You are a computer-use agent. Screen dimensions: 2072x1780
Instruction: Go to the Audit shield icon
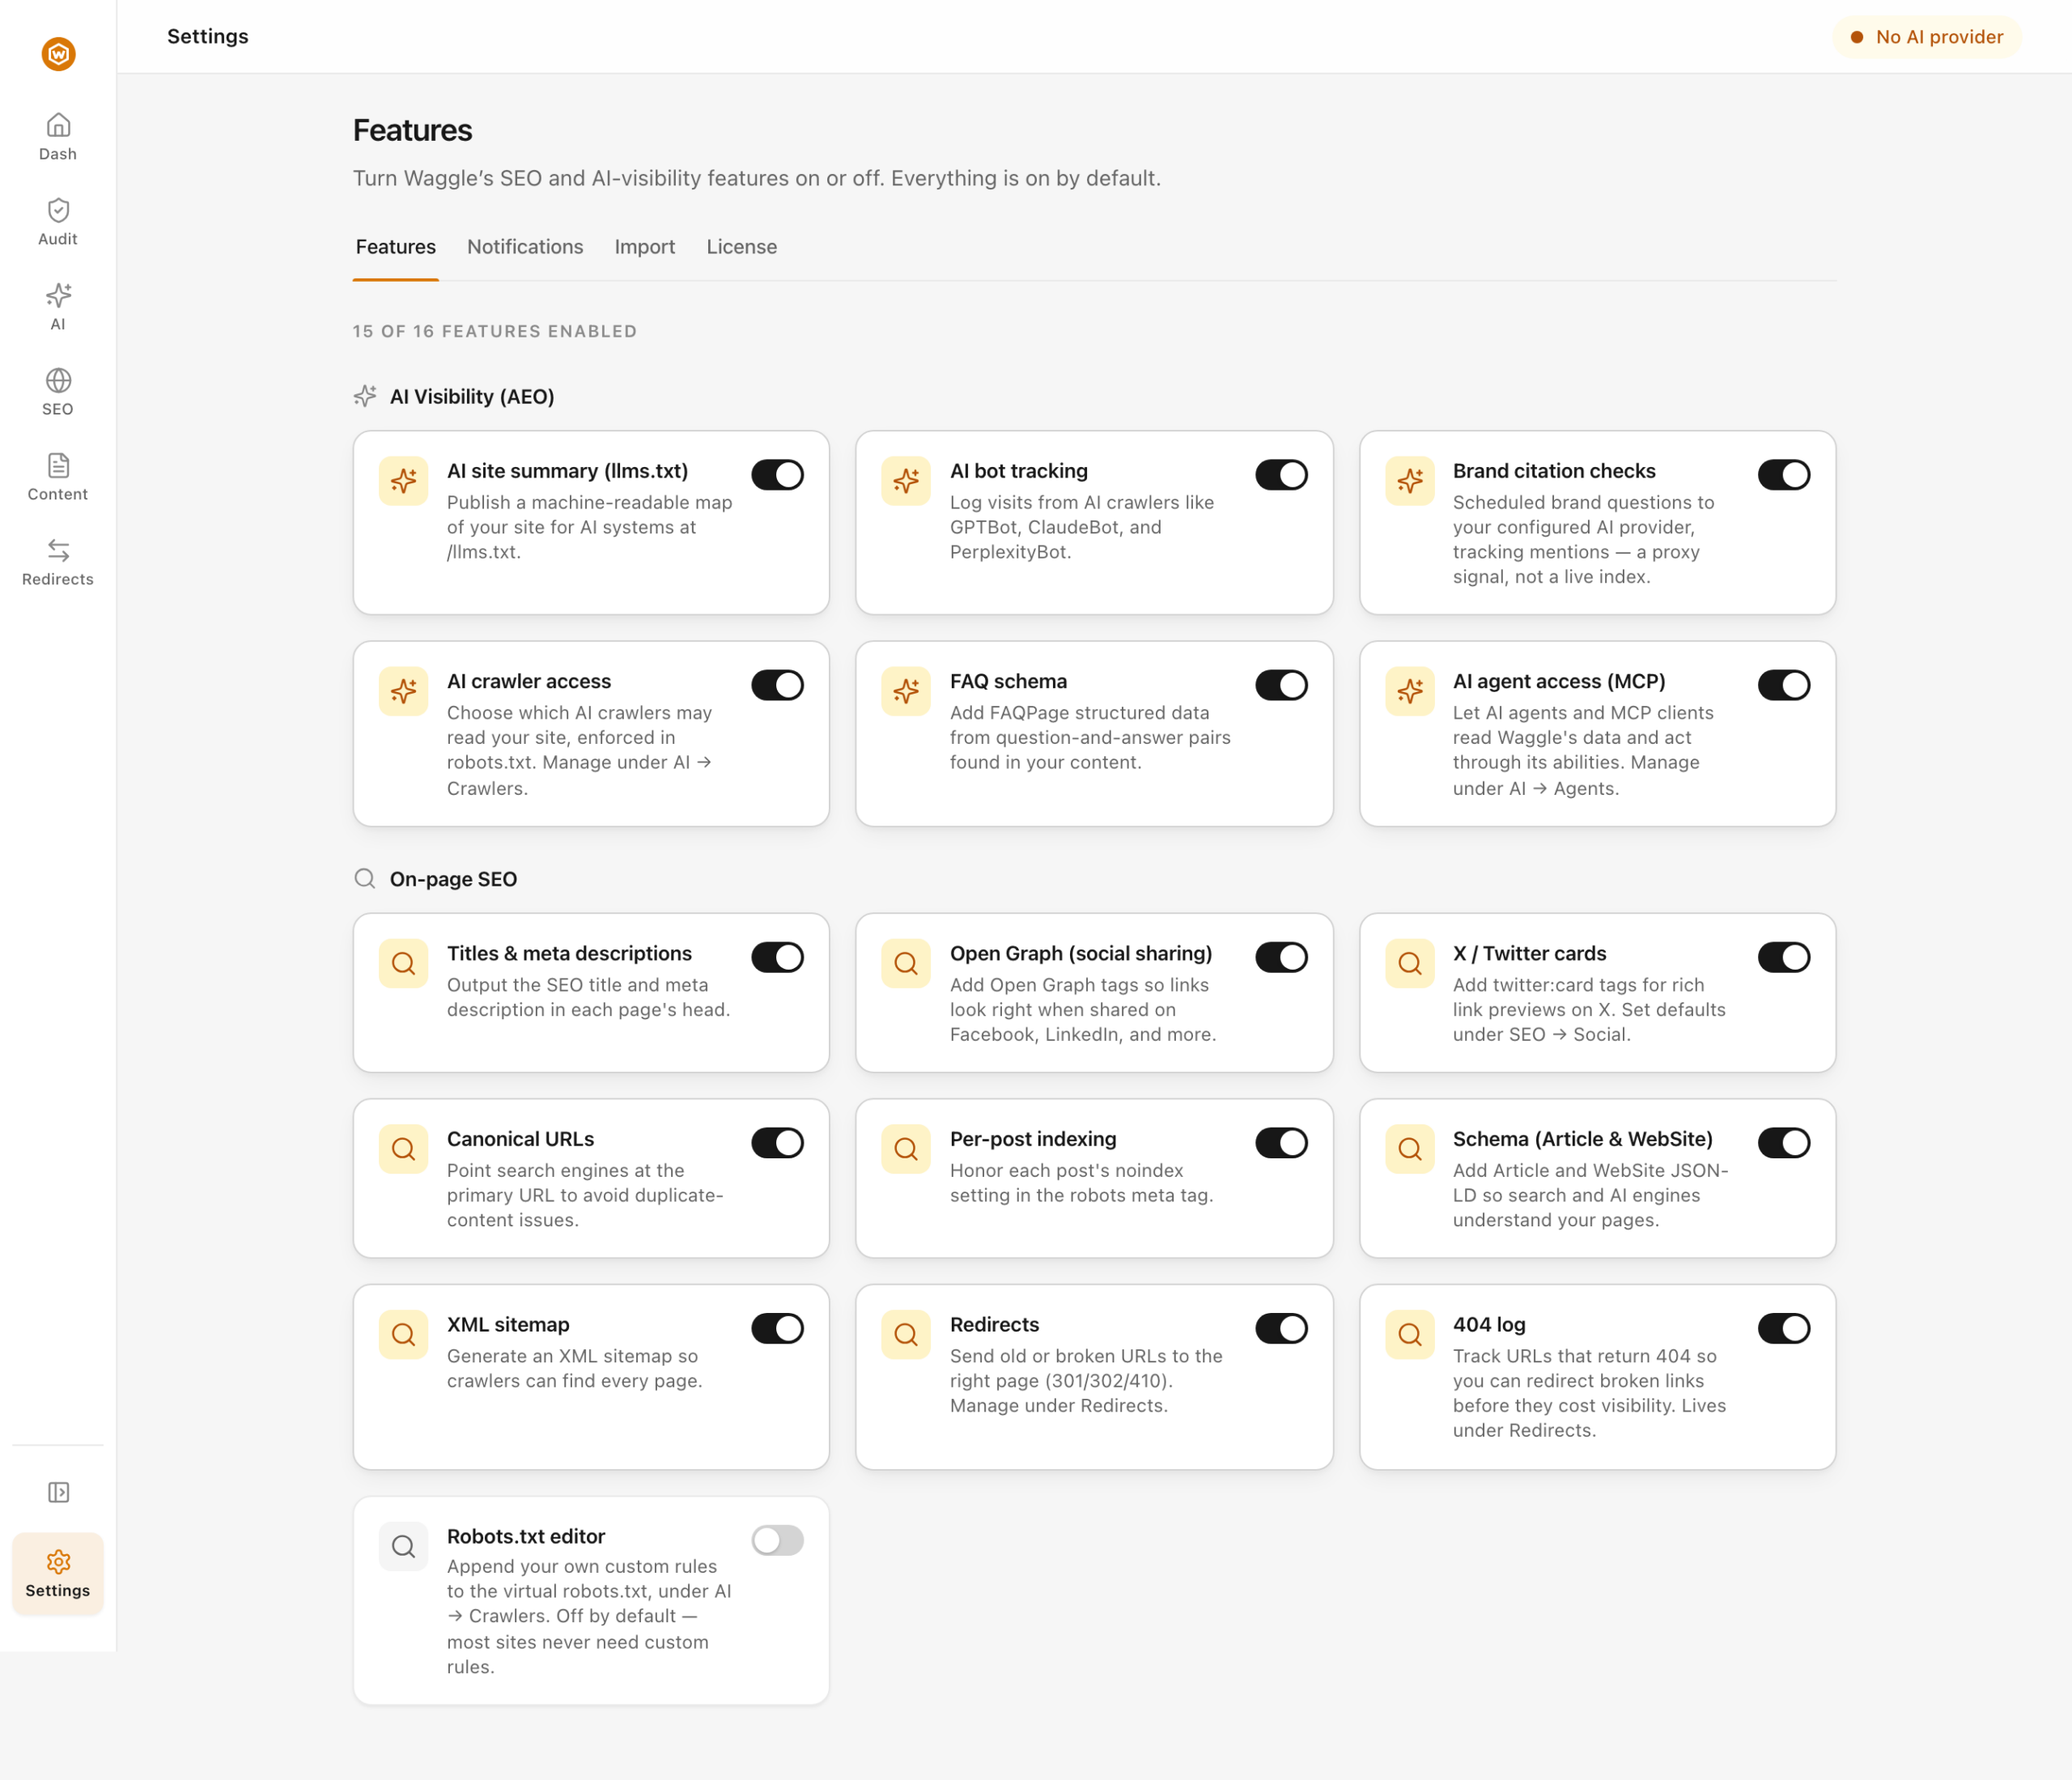coord(58,210)
